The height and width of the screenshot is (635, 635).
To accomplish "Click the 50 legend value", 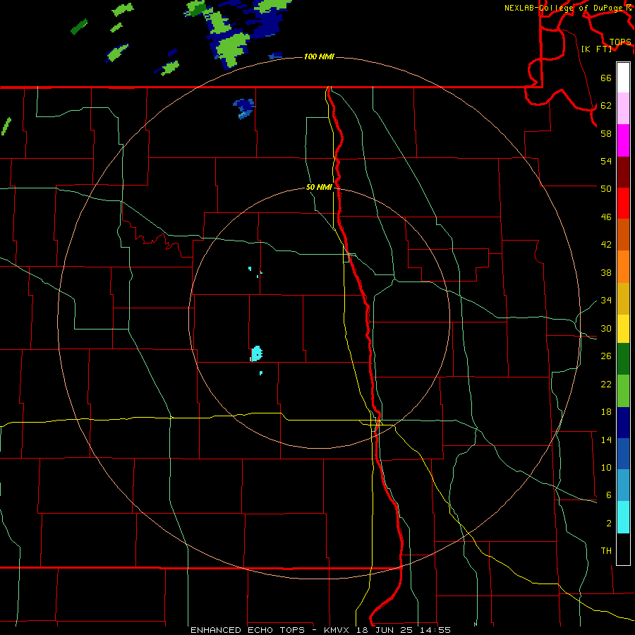I will [606, 188].
